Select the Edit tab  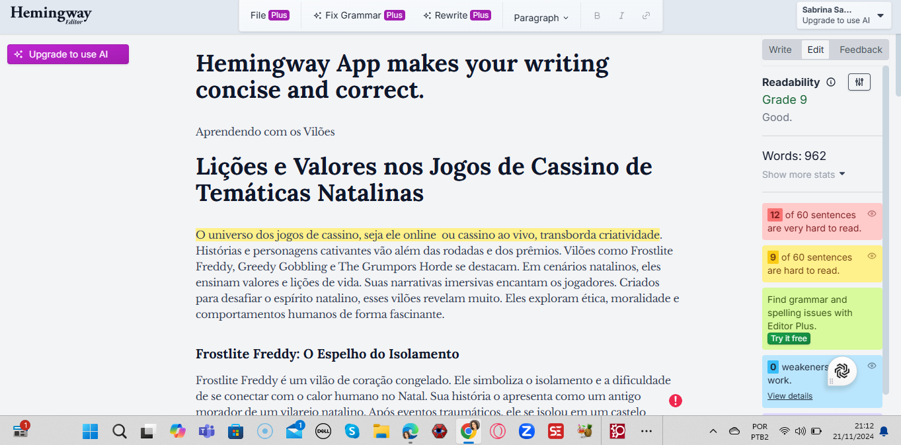pyautogui.click(x=816, y=50)
